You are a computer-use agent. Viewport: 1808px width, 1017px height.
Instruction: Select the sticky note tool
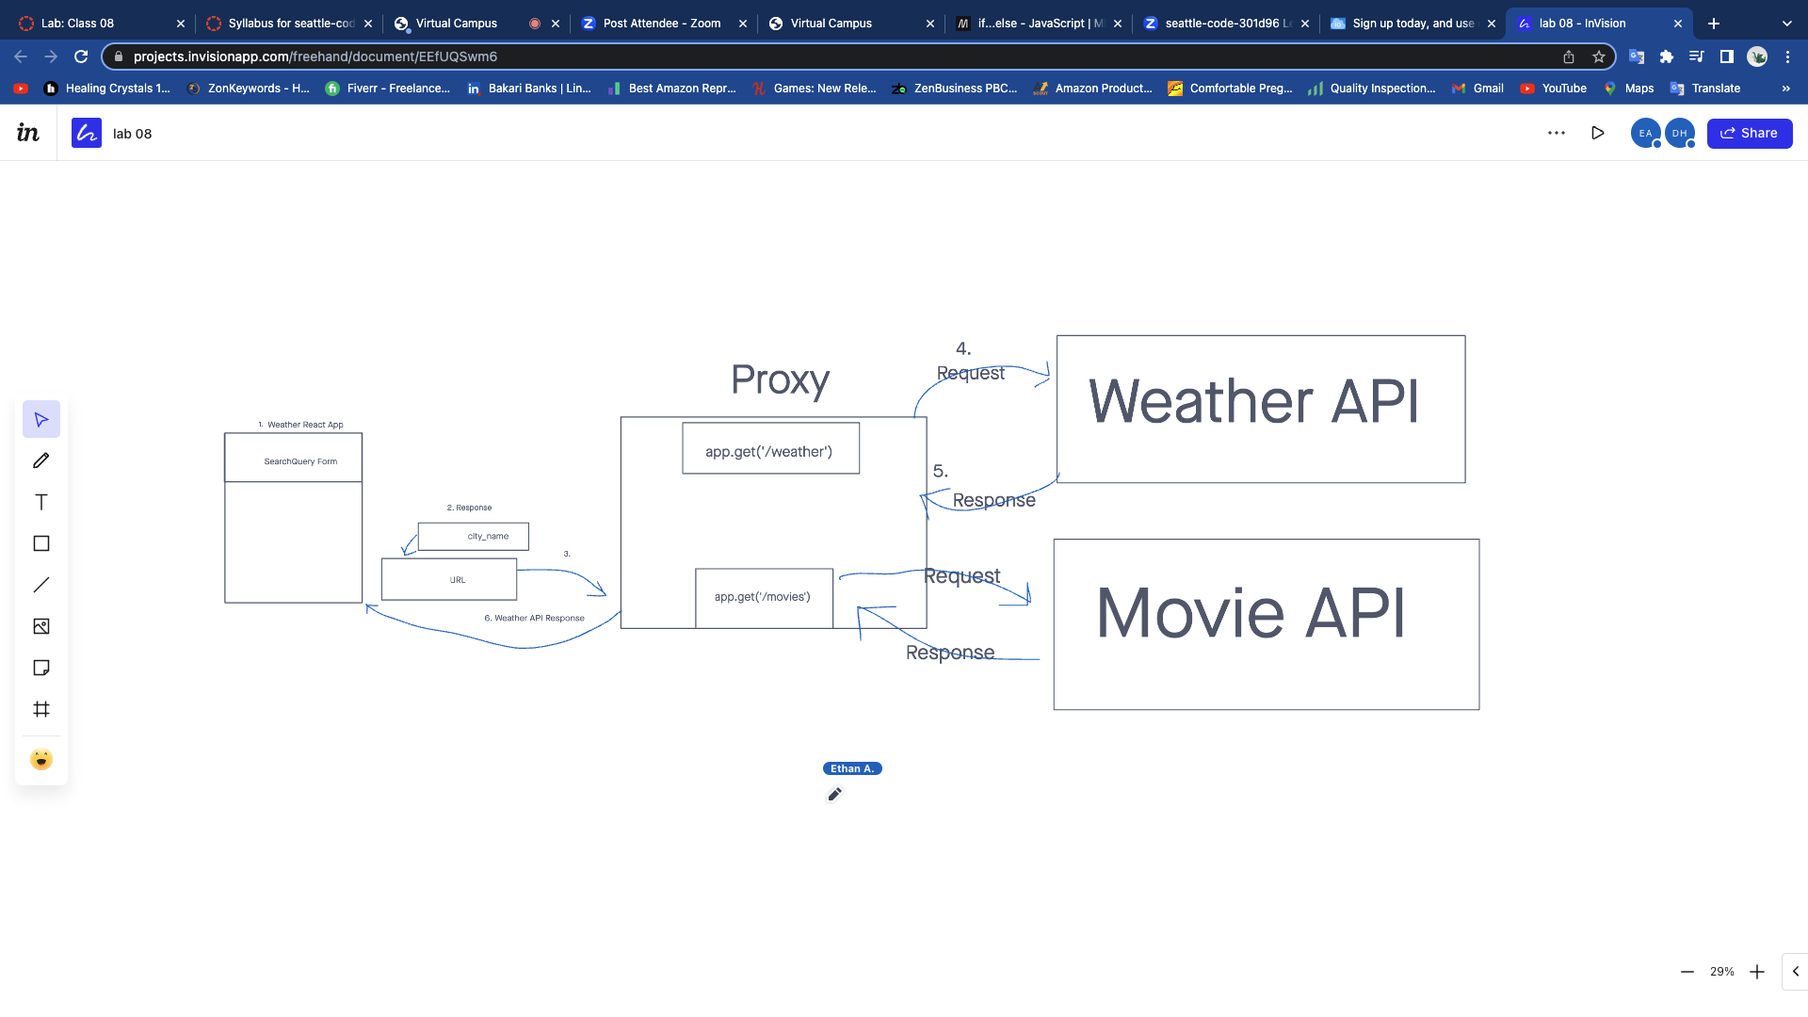(41, 669)
